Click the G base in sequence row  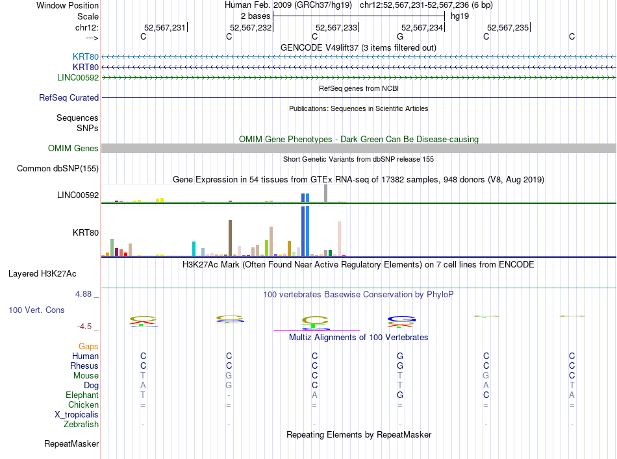(x=400, y=36)
